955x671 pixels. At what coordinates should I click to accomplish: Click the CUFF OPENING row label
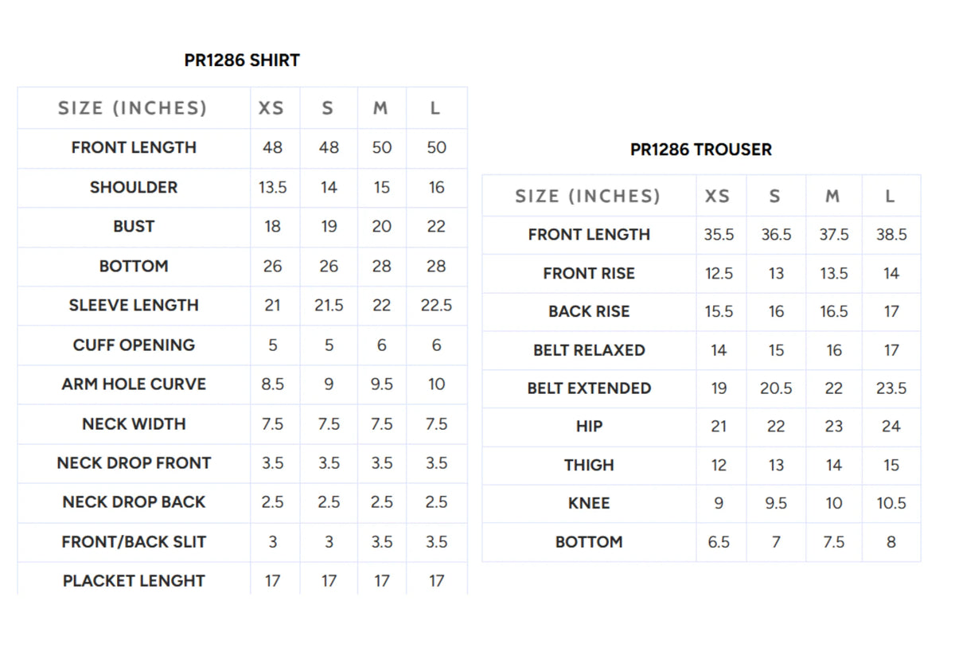pyautogui.click(x=134, y=345)
